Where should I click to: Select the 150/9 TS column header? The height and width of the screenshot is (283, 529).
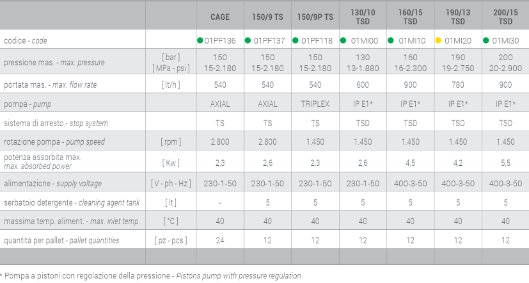click(x=267, y=17)
